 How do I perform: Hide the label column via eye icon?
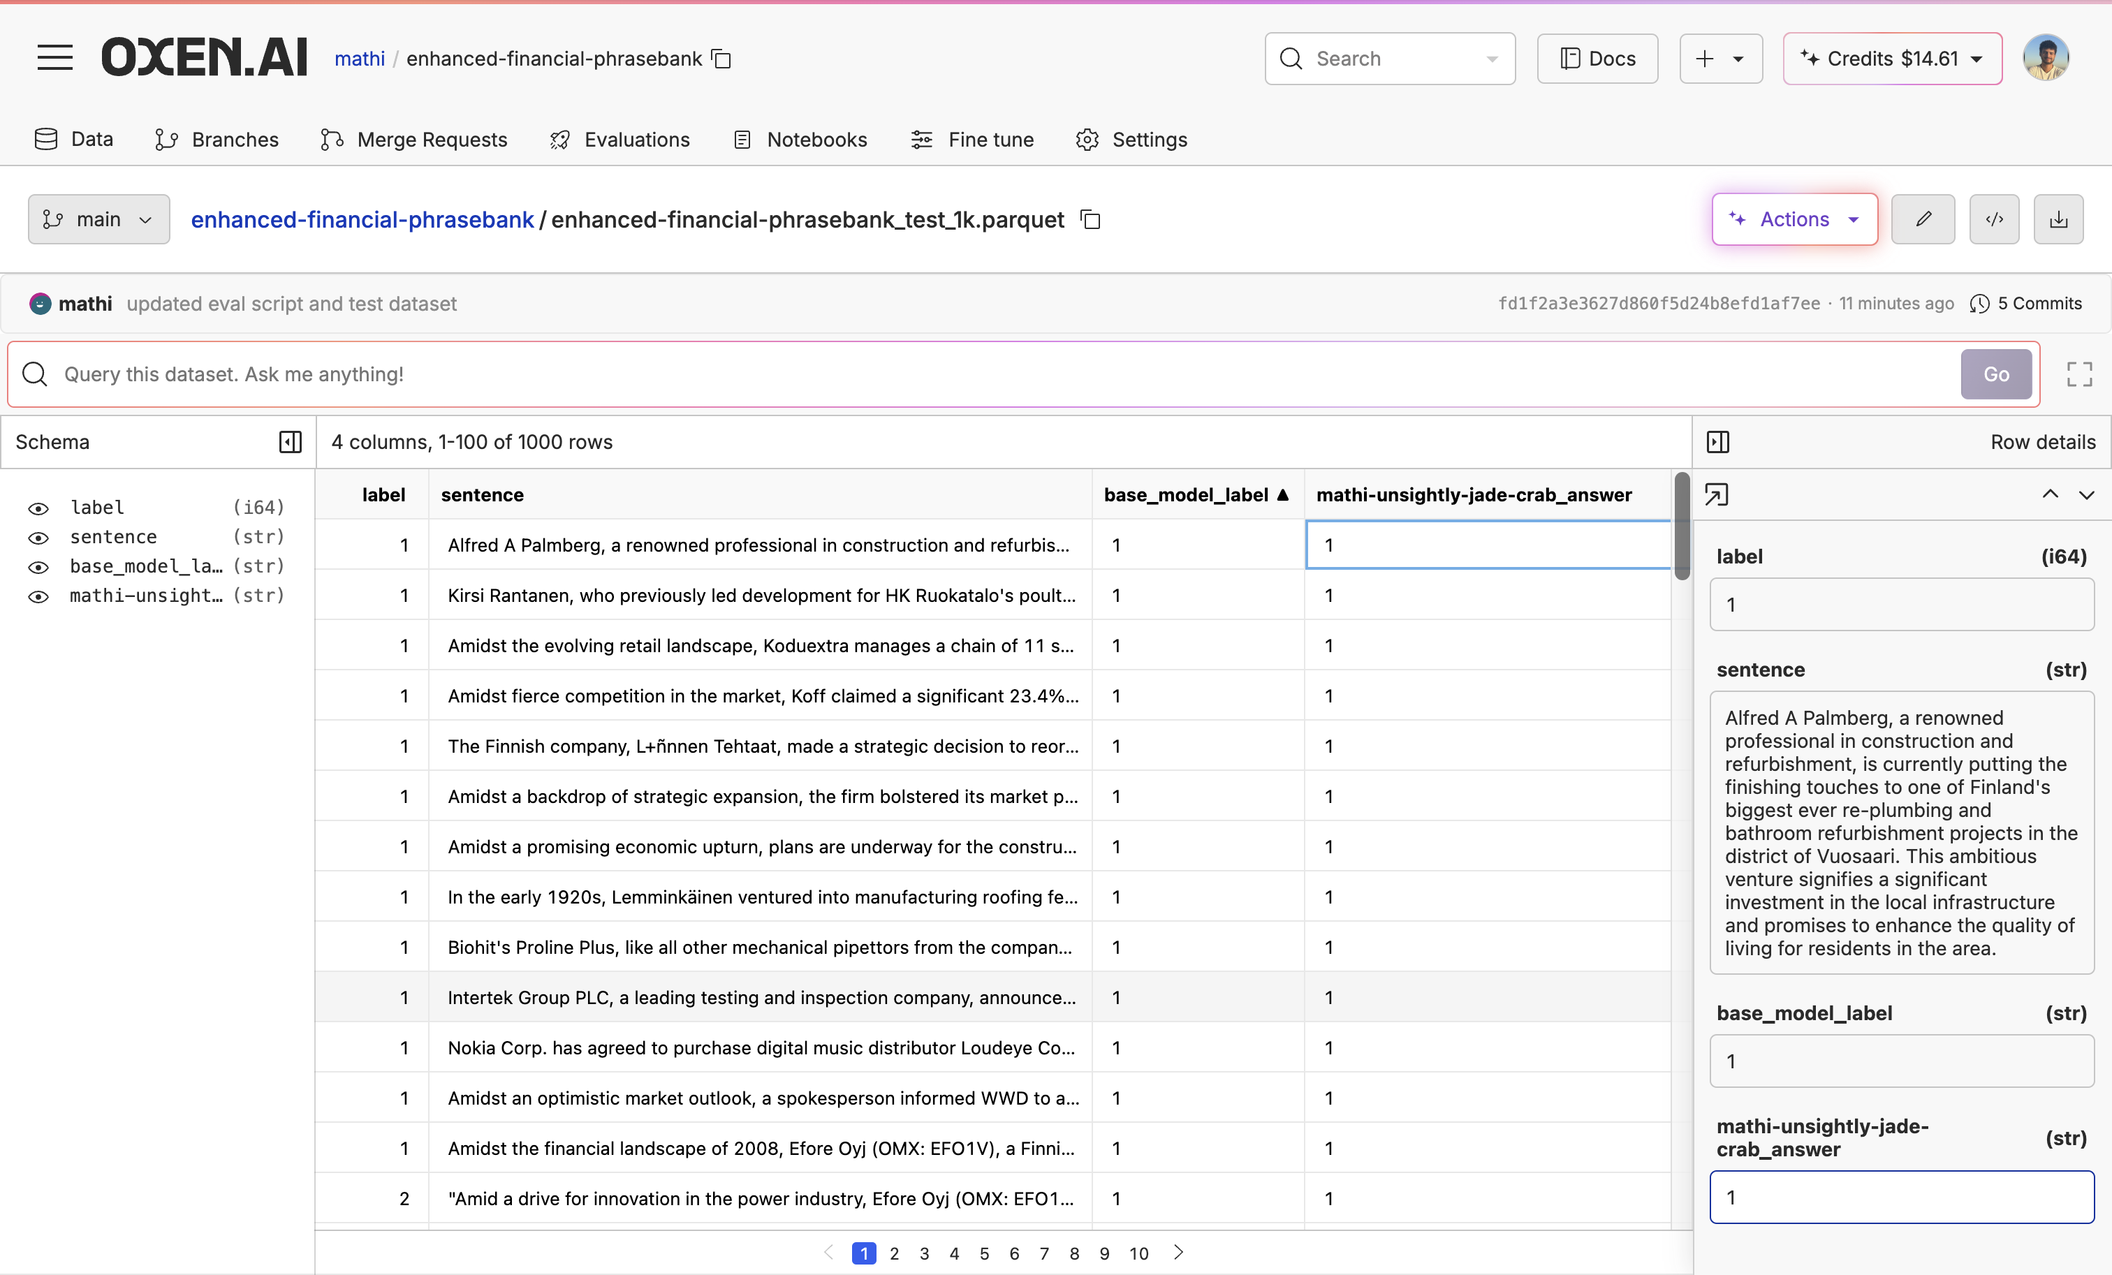(x=38, y=508)
